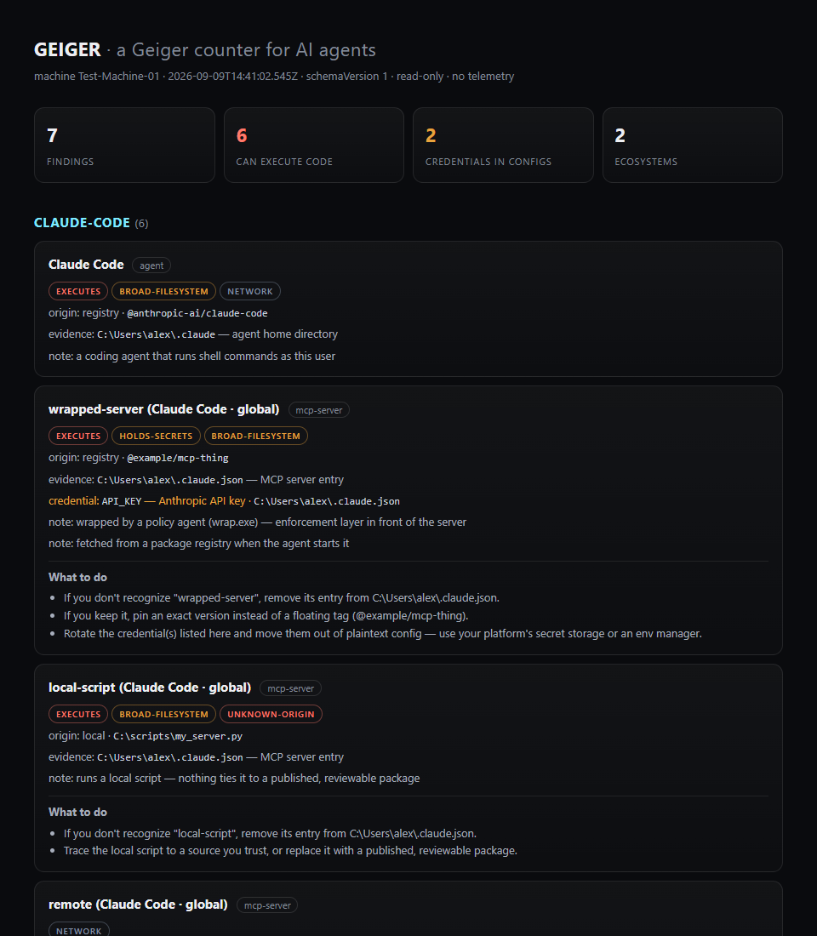Viewport: 817px width, 936px height.
Task: Click the pin an exact version recommendation
Action: tap(266, 615)
